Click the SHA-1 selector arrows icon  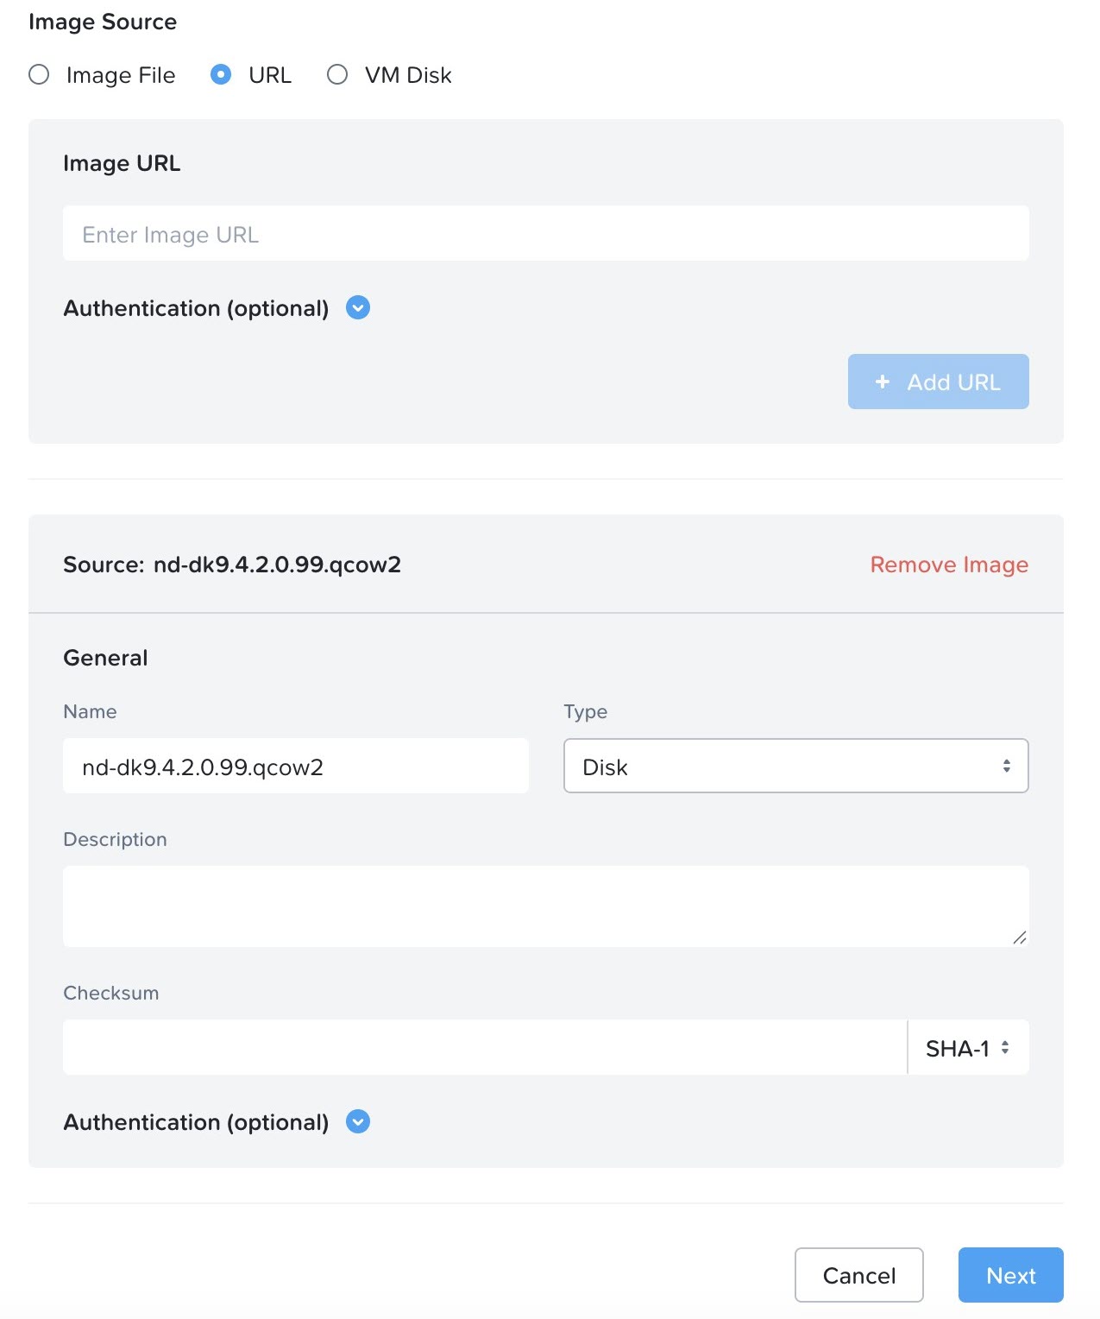1005,1048
